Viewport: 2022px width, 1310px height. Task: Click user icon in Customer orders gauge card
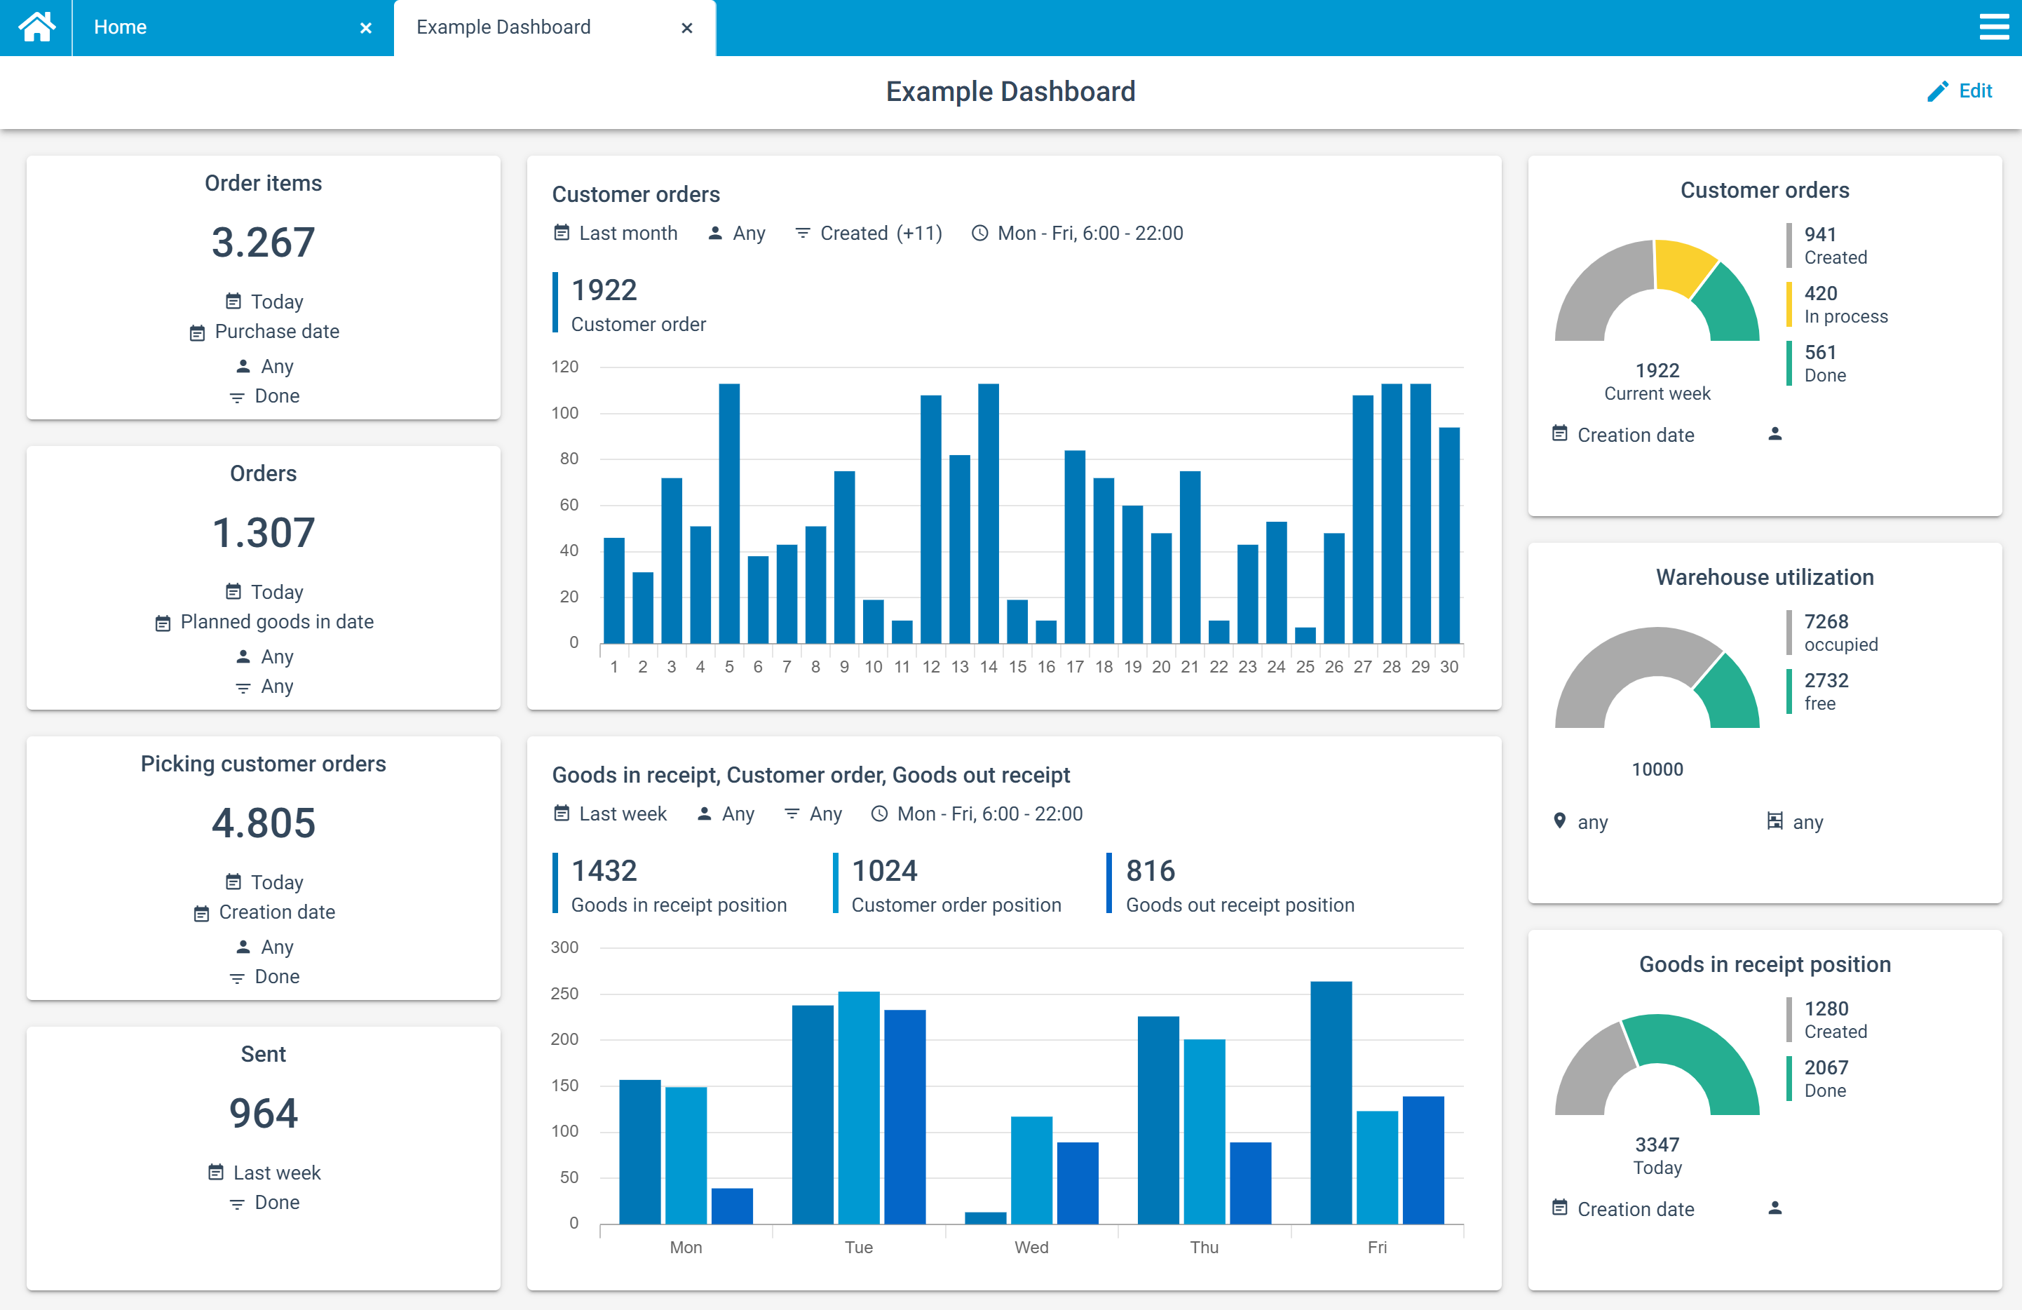(1775, 434)
